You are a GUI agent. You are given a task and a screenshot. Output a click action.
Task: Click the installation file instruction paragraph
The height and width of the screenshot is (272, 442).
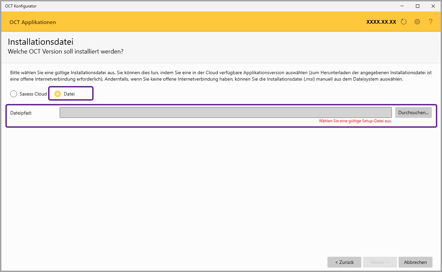point(221,76)
